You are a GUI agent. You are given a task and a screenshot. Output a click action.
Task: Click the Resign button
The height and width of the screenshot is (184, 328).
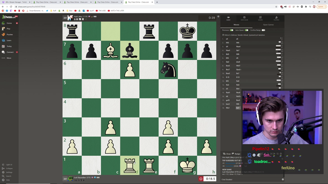coord(236,154)
